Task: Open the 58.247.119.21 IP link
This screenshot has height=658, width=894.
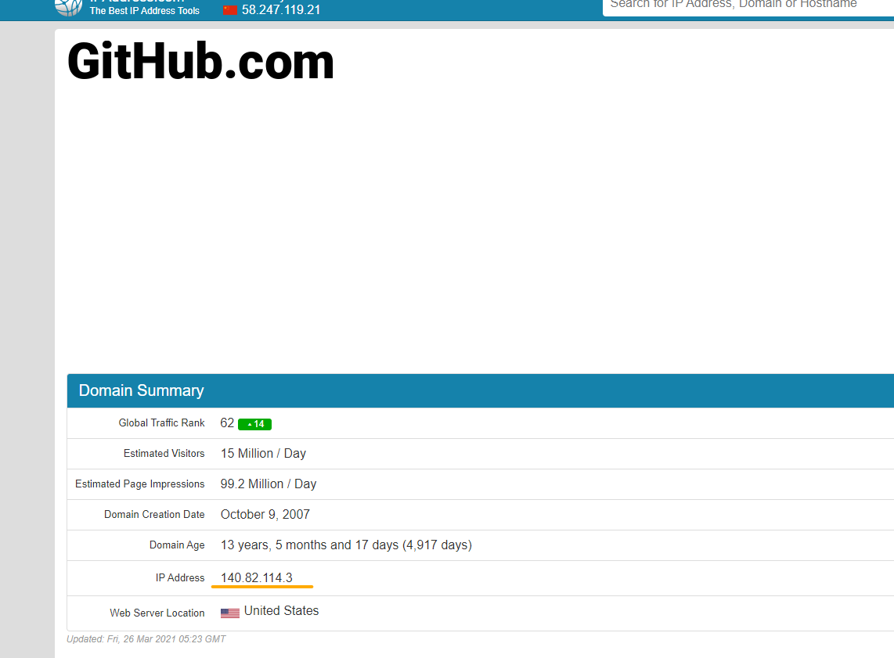Action: tap(281, 9)
